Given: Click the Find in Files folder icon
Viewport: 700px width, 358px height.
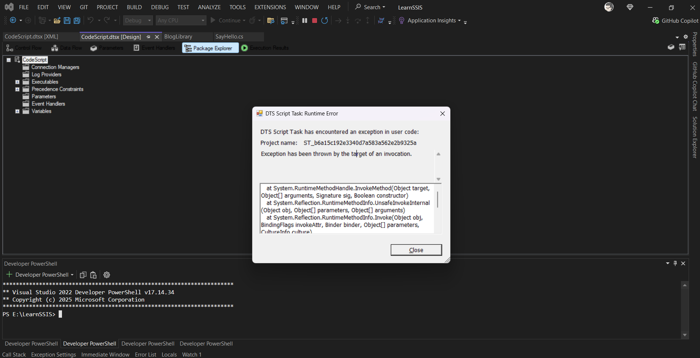Looking at the screenshot, I should (271, 21).
